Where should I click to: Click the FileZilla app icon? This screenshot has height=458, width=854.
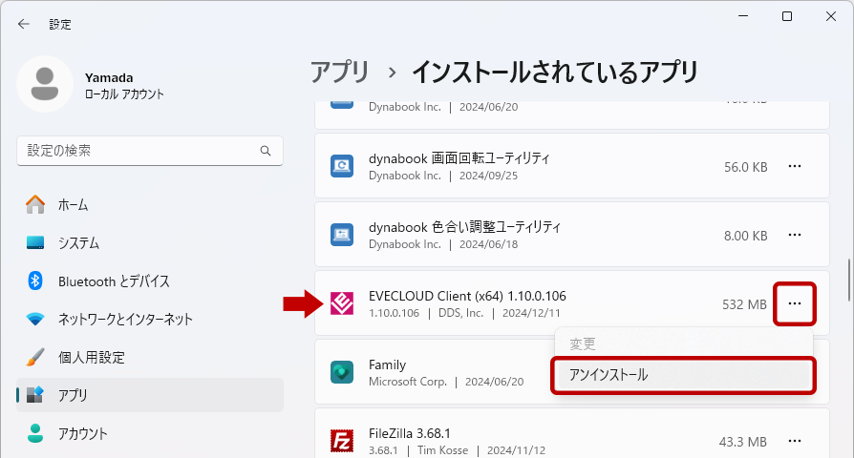click(342, 441)
